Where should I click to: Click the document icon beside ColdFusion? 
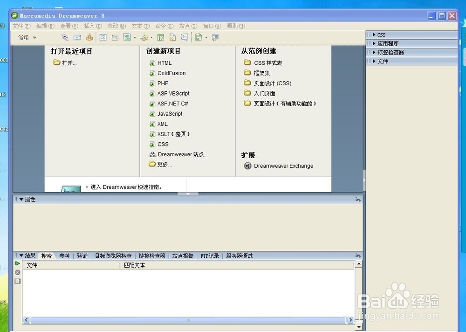pyautogui.click(x=152, y=73)
